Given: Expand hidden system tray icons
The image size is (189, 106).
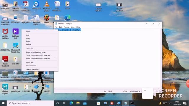Looking at the screenshot, I should coord(170,103).
